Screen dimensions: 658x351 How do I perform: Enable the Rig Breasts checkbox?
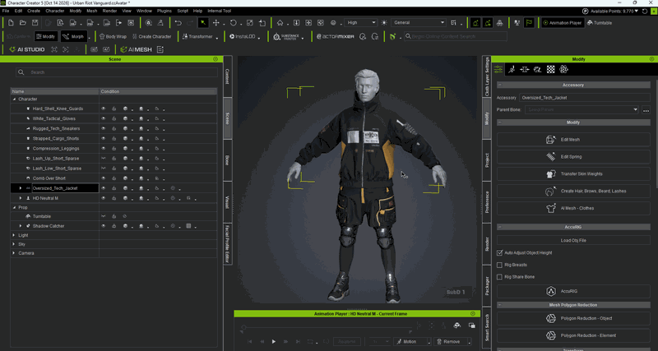pos(499,265)
